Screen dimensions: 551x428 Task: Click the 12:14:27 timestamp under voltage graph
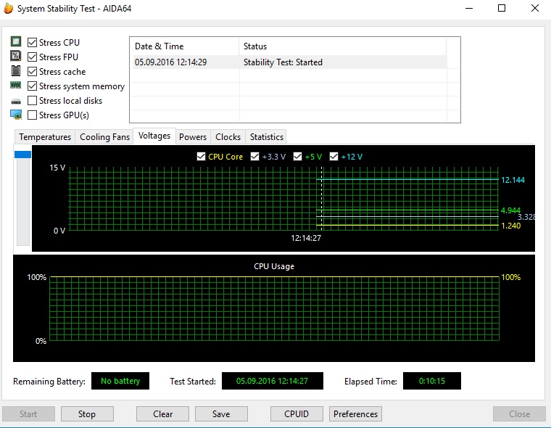coord(306,238)
